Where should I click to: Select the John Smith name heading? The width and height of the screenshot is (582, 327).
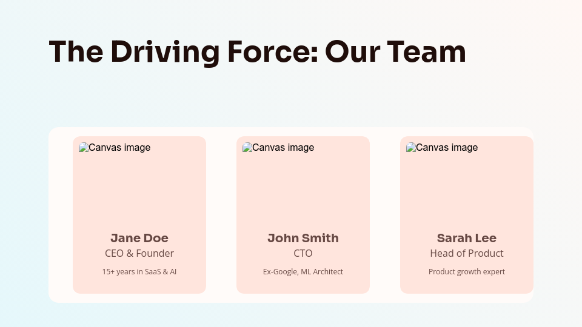click(303, 238)
